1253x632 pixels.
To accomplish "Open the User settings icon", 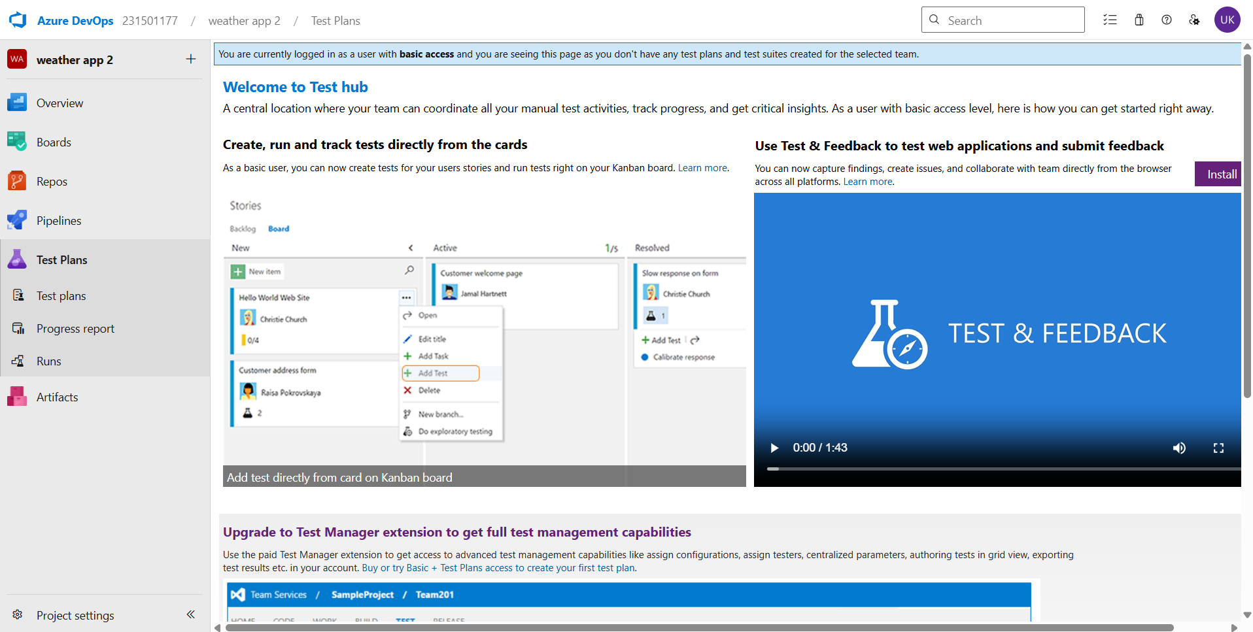I will coord(1195,20).
